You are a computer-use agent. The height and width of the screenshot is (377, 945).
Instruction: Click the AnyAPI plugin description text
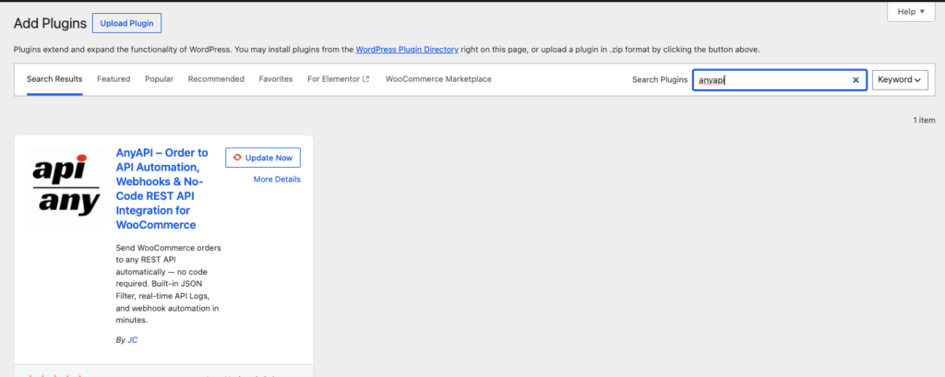[167, 284]
